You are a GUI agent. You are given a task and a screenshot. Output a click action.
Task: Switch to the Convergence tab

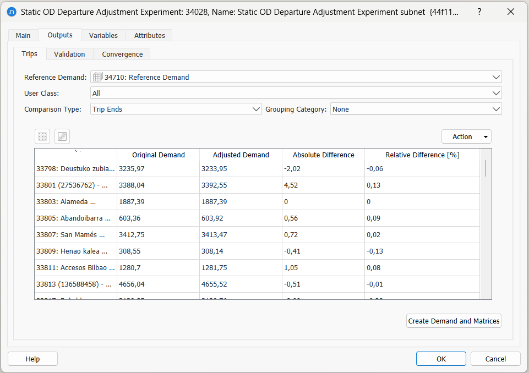[122, 54]
